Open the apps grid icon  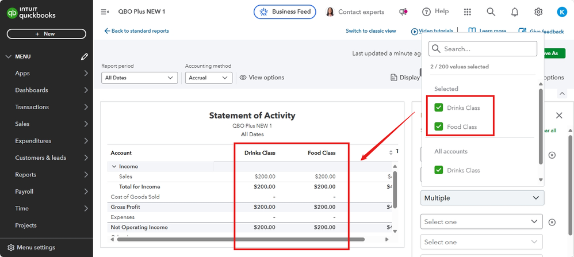(x=467, y=11)
